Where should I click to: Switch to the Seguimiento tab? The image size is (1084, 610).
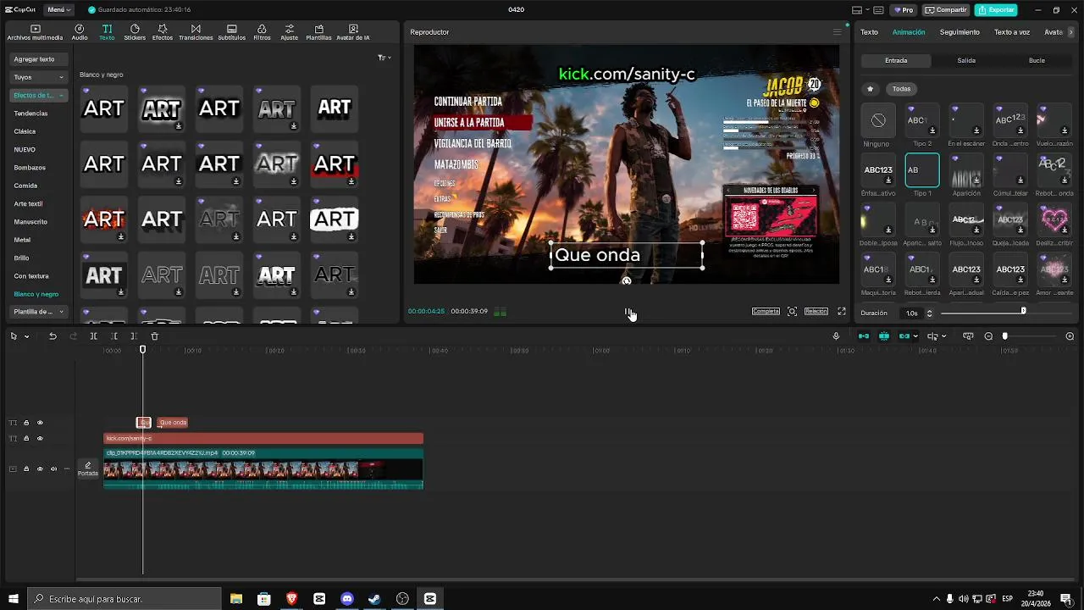pos(960,32)
